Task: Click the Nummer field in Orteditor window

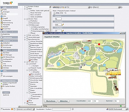Action: click(x=117, y=101)
